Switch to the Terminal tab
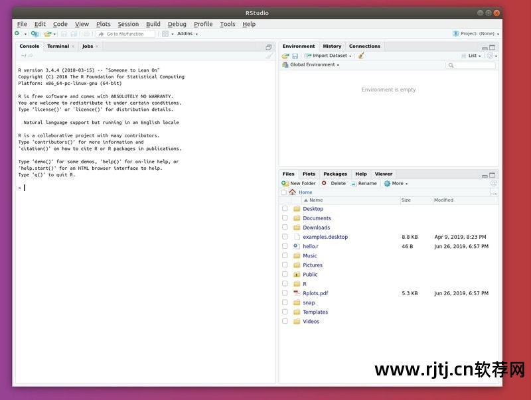This screenshot has width=531, height=400. pyautogui.click(x=58, y=46)
